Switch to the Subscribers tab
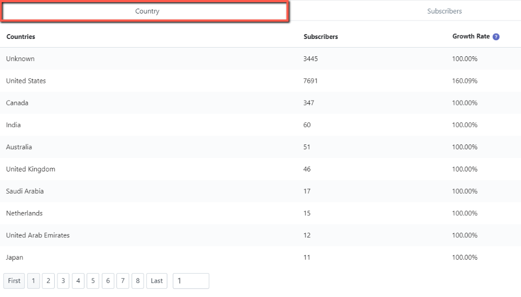Image resolution: width=521 pixels, height=297 pixels. (444, 11)
